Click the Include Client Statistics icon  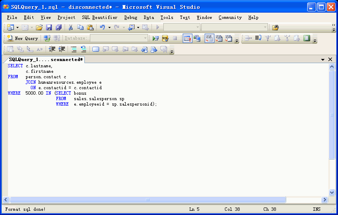point(197,38)
